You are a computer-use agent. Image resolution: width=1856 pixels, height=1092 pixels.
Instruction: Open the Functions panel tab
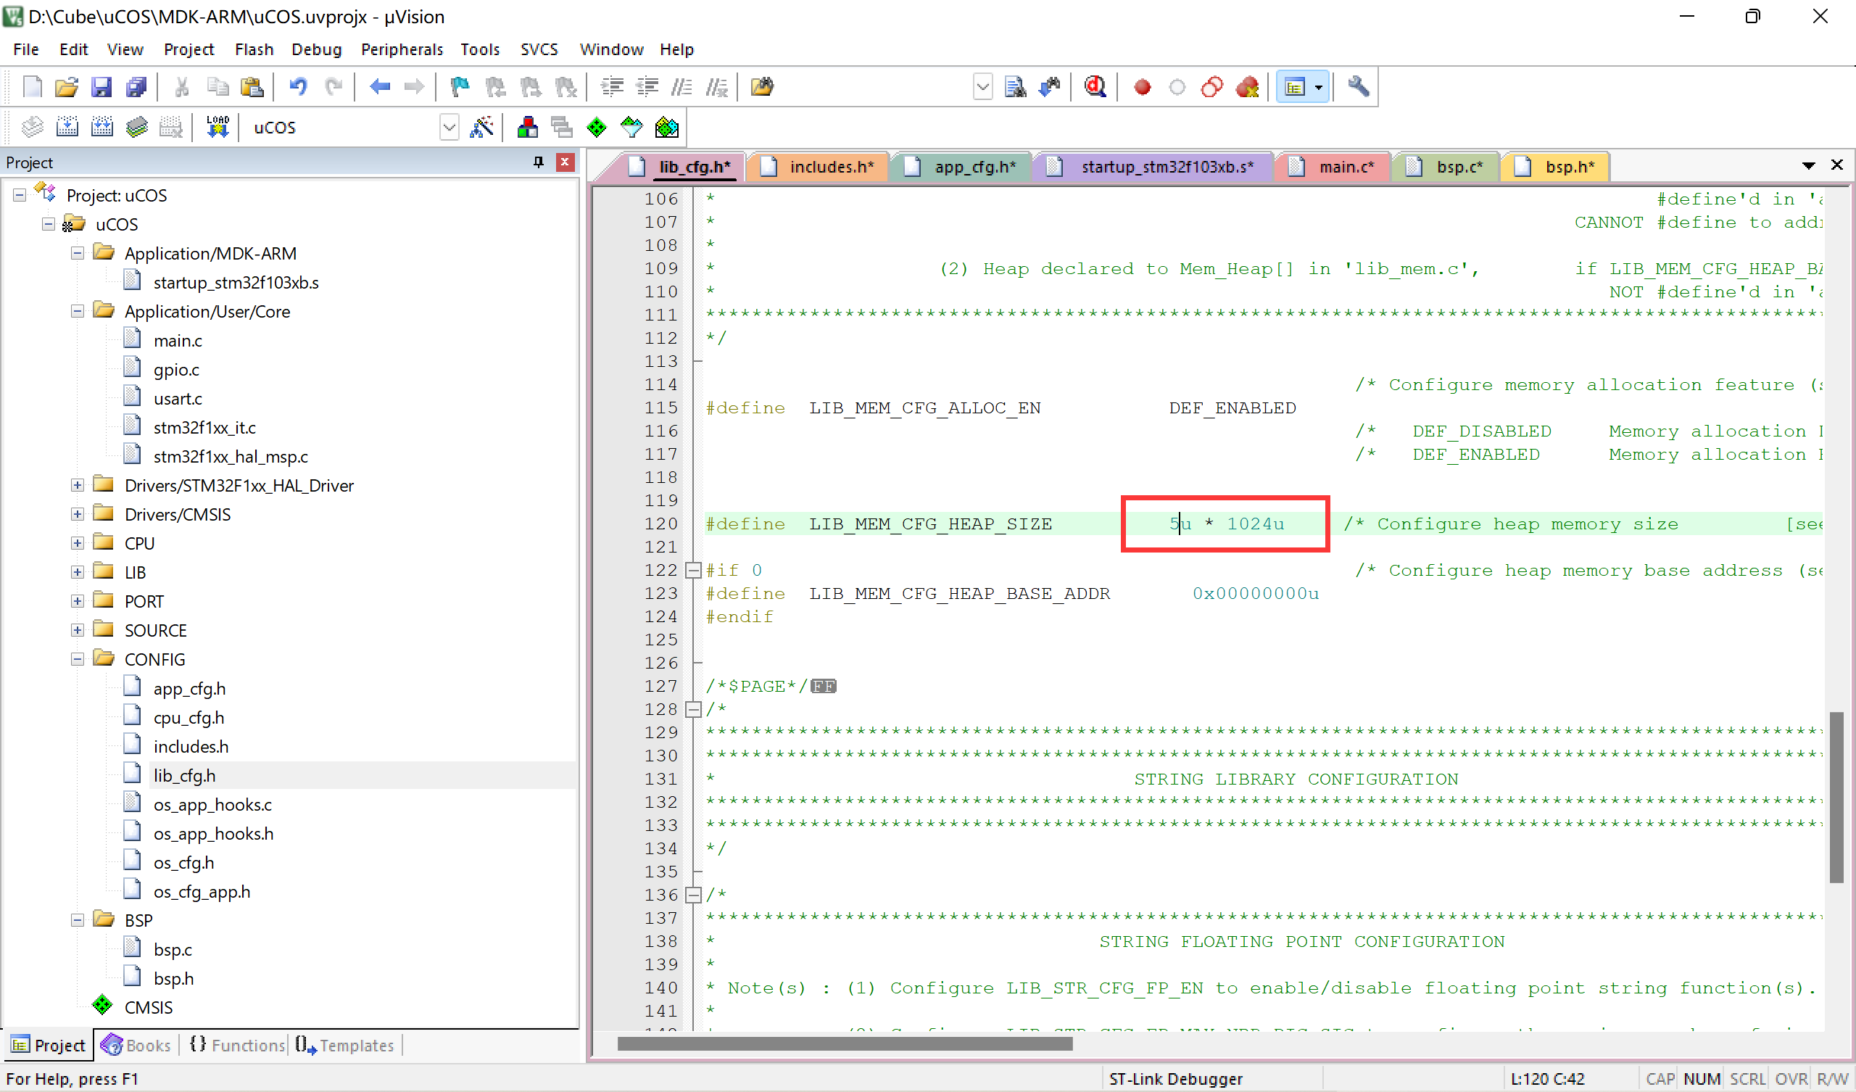coord(237,1045)
